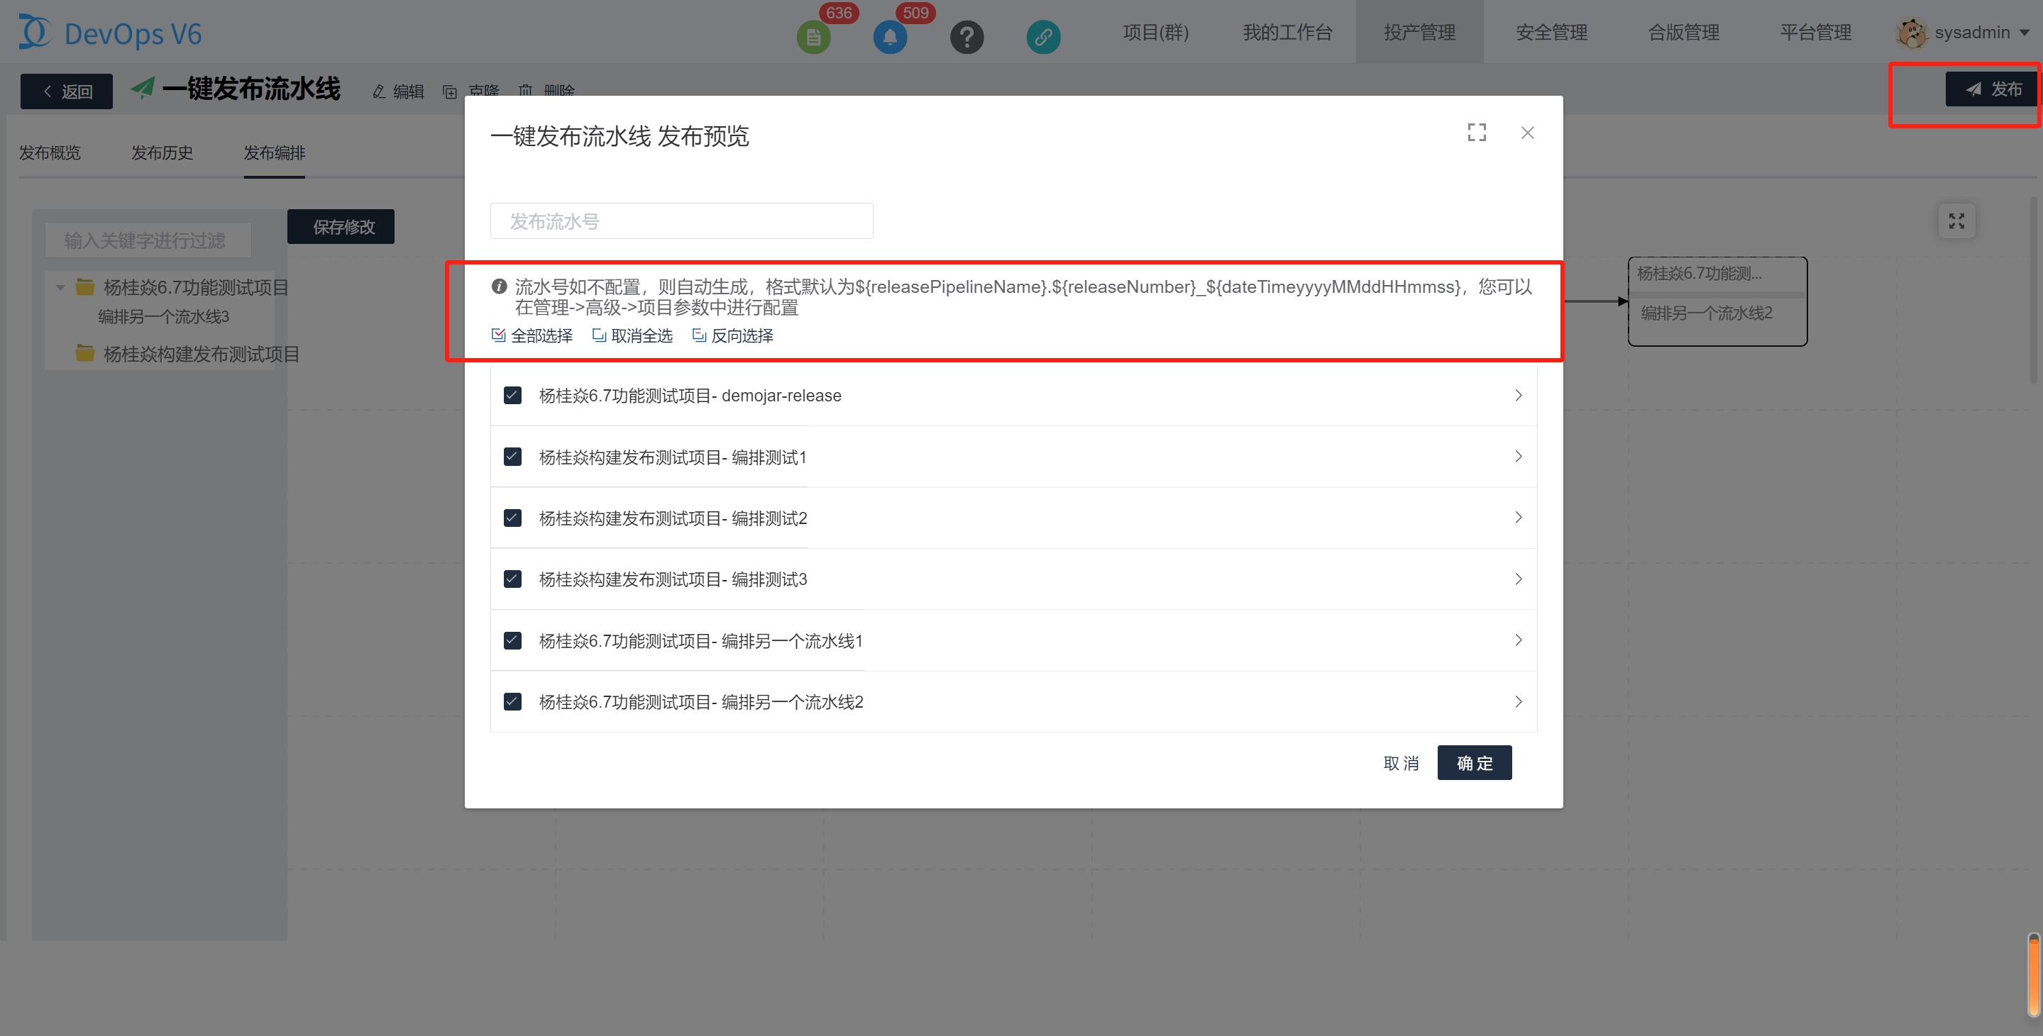
Task: Switch to 发布历史 tab
Action: tap(162, 152)
